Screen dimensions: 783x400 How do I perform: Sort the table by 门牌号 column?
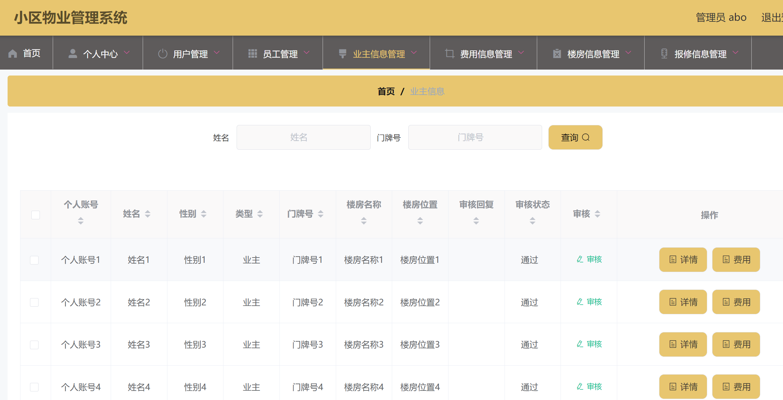321,214
